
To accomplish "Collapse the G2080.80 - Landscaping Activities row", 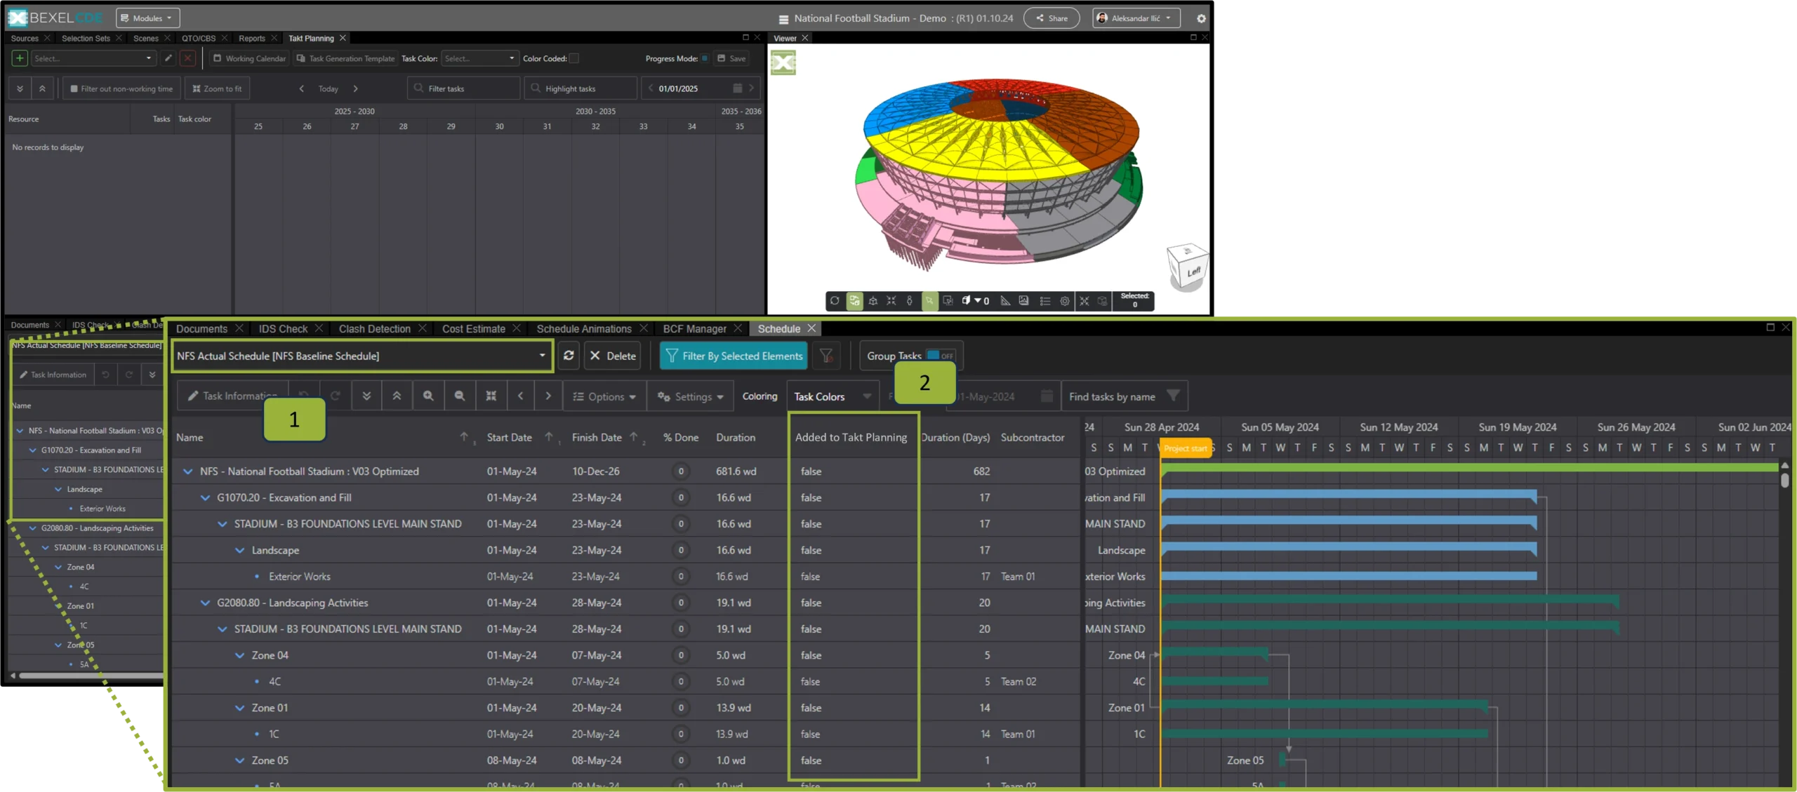I will pyautogui.click(x=205, y=603).
